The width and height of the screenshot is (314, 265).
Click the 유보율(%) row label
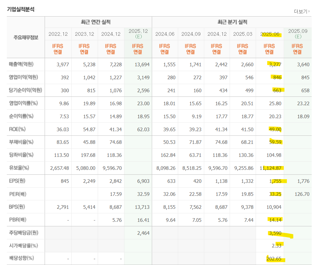point(19,168)
